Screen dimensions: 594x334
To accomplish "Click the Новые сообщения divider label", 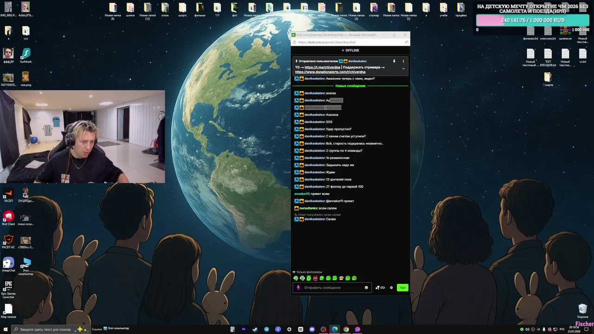I will pos(350,86).
